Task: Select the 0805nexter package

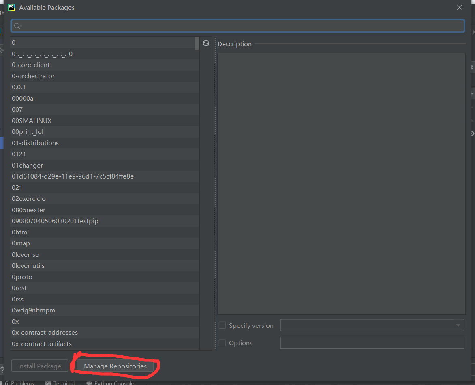Action: tap(105, 210)
